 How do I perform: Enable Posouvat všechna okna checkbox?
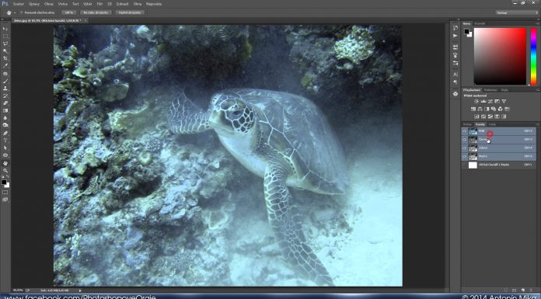click(22, 12)
